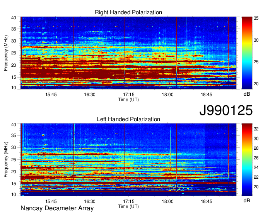263x213 pixels.
Task: Click the bottom panel's dB color bar
Action: tap(247, 160)
